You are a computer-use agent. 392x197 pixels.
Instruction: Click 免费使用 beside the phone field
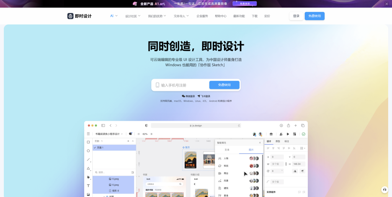click(224, 85)
